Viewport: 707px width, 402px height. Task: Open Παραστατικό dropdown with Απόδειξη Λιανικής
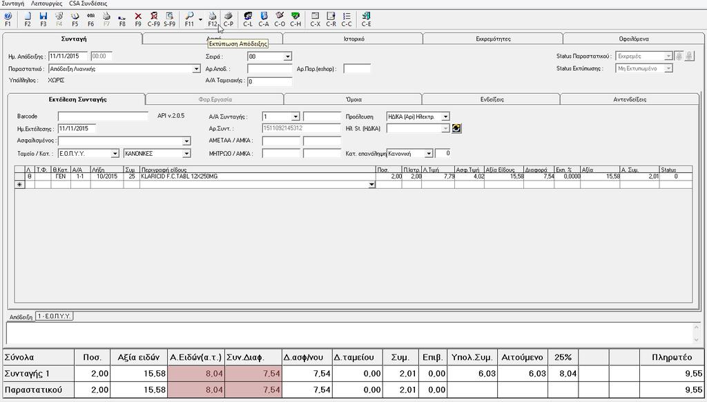coord(196,69)
